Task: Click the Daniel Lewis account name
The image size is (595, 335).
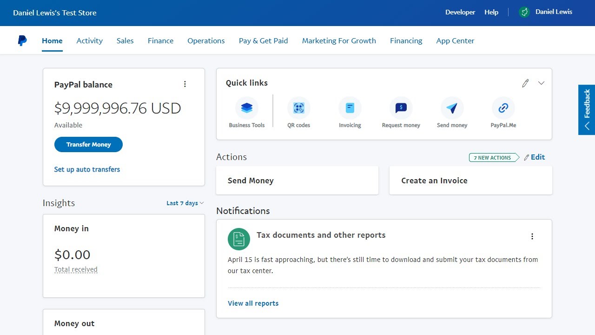Action: [554, 12]
